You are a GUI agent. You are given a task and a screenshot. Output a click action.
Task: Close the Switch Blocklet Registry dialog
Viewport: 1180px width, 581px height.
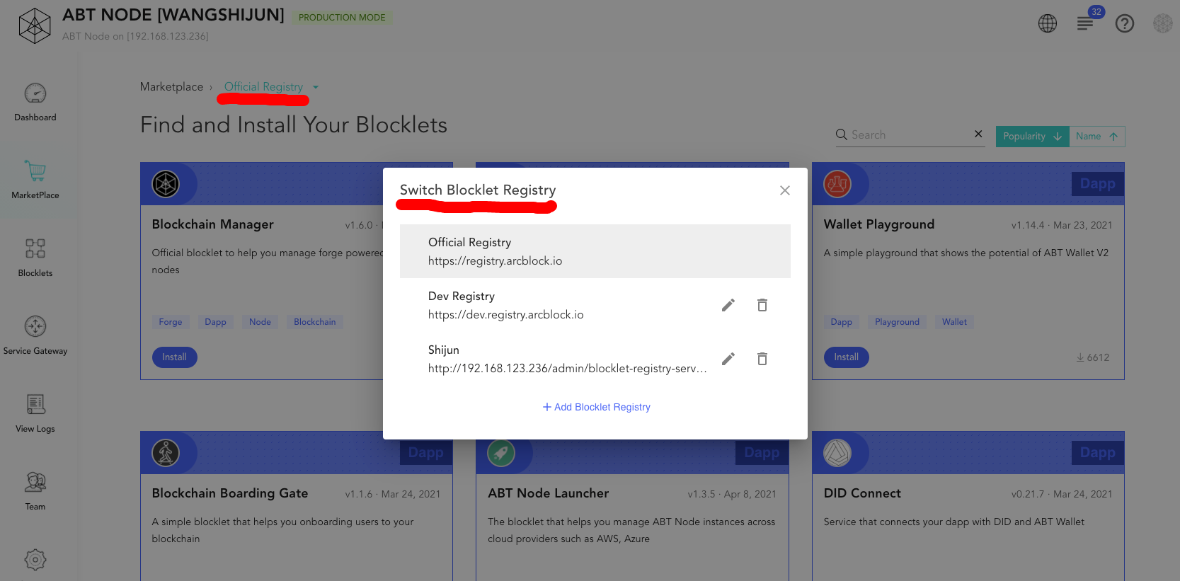pyautogui.click(x=784, y=190)
